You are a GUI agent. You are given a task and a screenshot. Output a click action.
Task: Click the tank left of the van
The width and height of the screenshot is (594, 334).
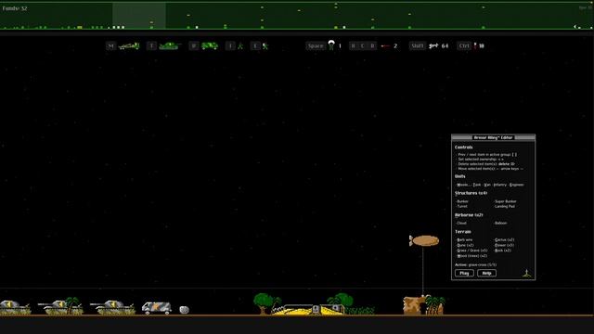[112, 307]
